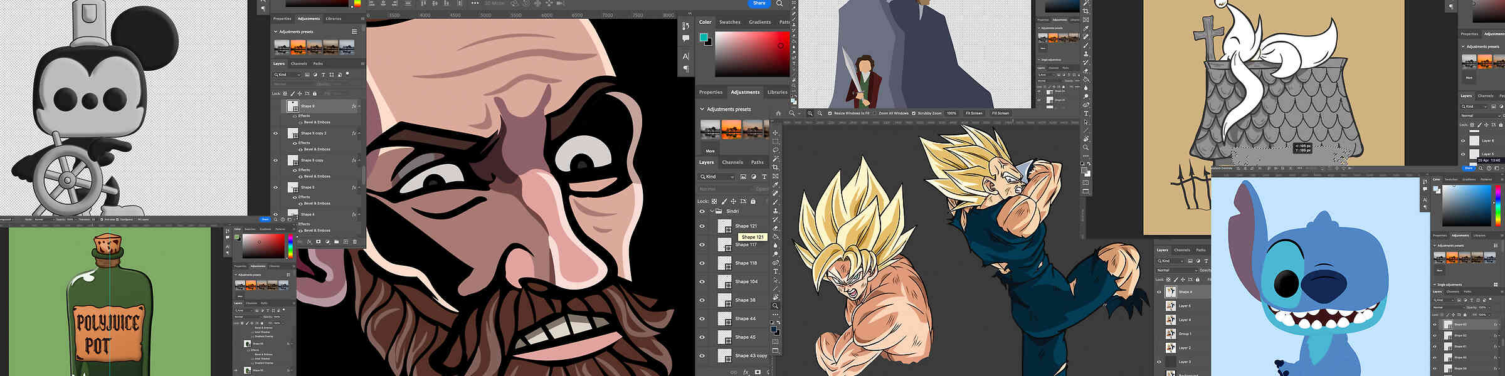
Task: Click the search magnifier next to Share
Action: [x=779, y=3]
